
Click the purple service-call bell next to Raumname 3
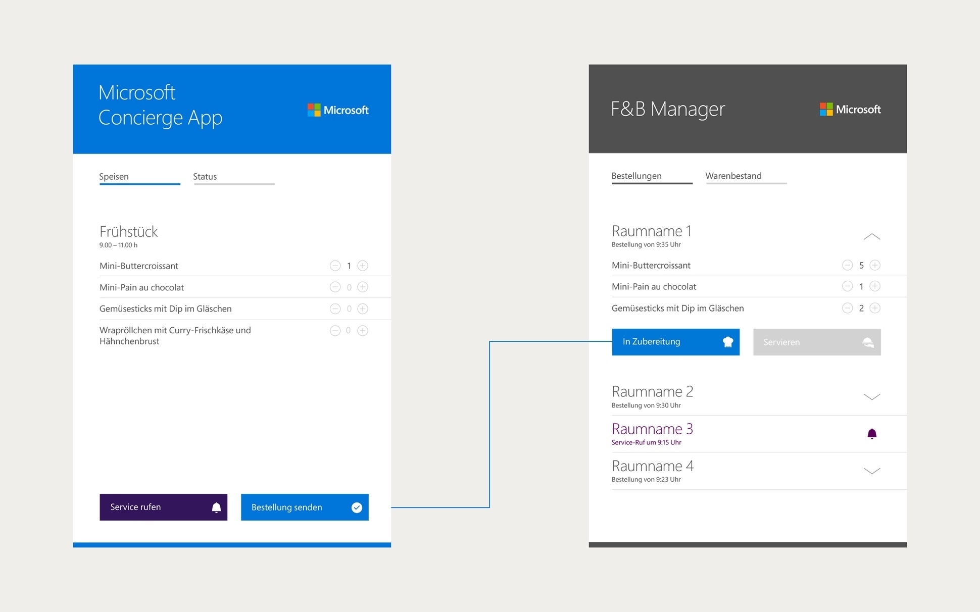coord(872,433)
